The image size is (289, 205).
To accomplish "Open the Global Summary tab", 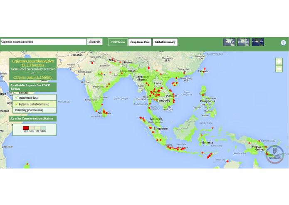I will pos(165,42).
